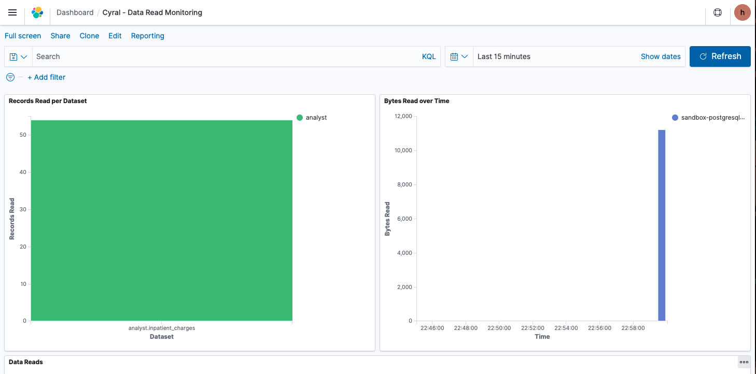This screenshot has height=374, width=756.
Task: Open the calendar quick select icon
Action: pyautogui.click(x=455, y=56)
